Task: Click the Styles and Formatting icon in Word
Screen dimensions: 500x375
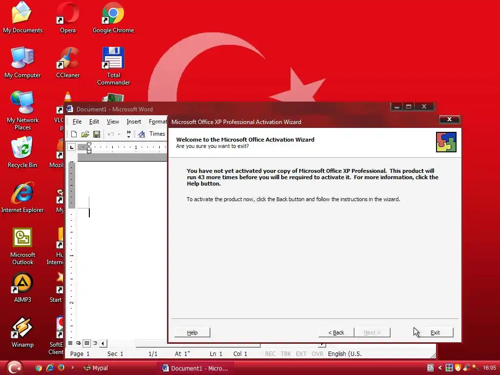Action: tap(142, 134)
